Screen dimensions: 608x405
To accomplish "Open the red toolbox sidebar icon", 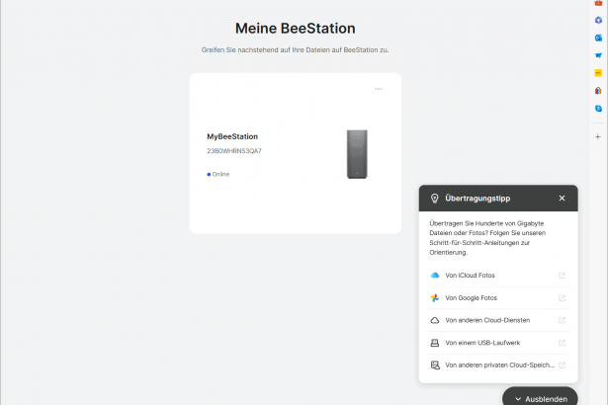I will 598,3.
